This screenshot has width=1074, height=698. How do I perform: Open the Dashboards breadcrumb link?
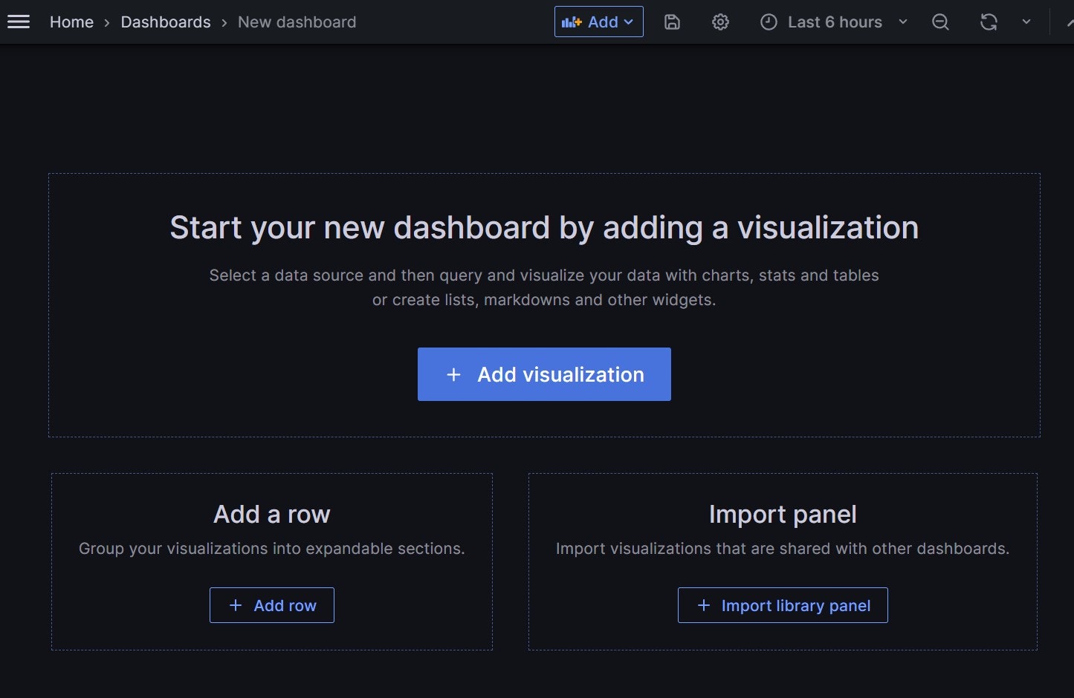coord(166,22)
